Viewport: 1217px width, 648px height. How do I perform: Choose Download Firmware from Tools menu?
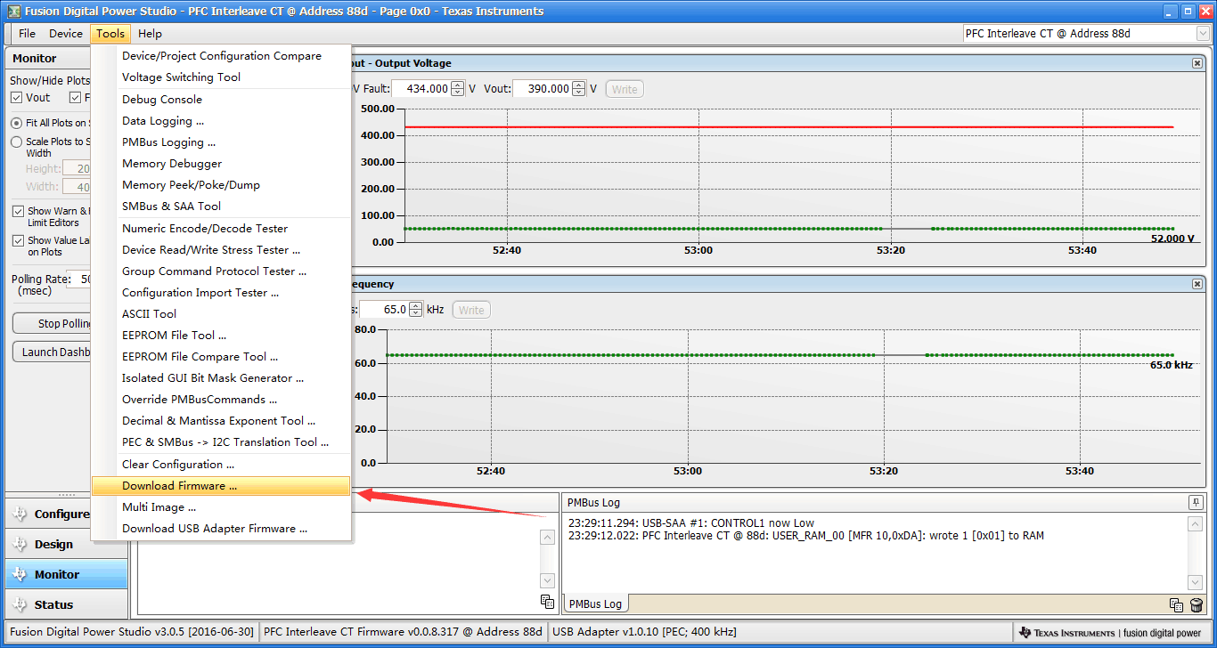click(x=221, y=486)
